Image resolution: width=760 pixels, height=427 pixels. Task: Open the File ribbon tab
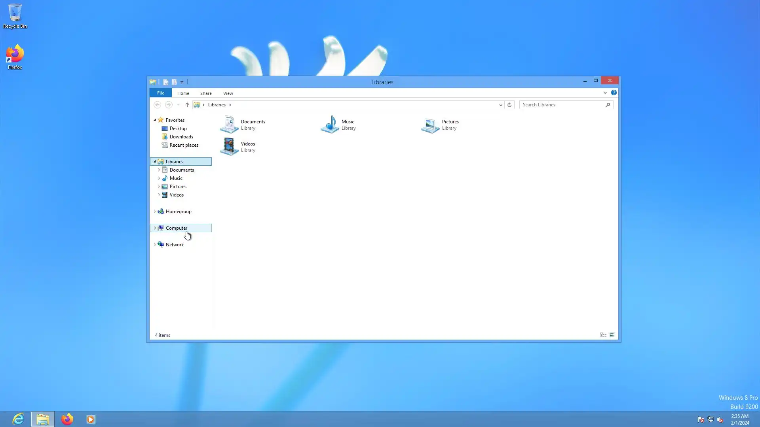coord(160,93)
